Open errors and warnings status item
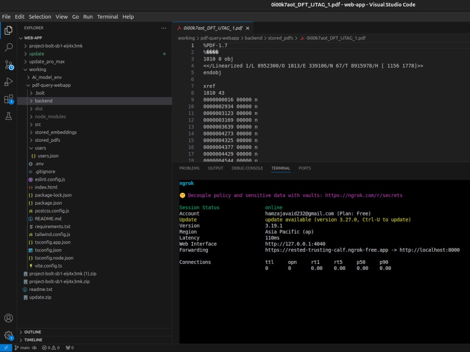Screen dimensions: 470x352 (51, 347)
